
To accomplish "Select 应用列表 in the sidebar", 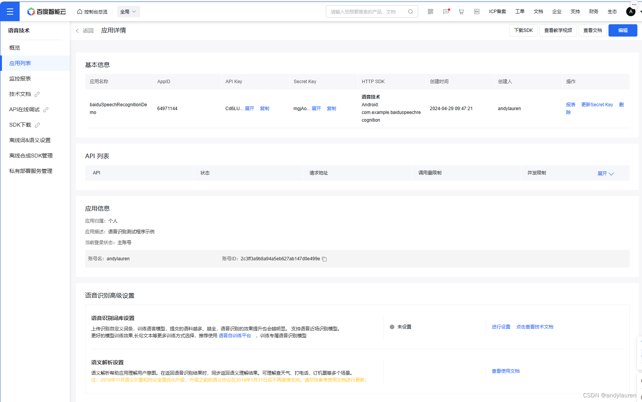I will pyautogui.click(x=35, y=63).
